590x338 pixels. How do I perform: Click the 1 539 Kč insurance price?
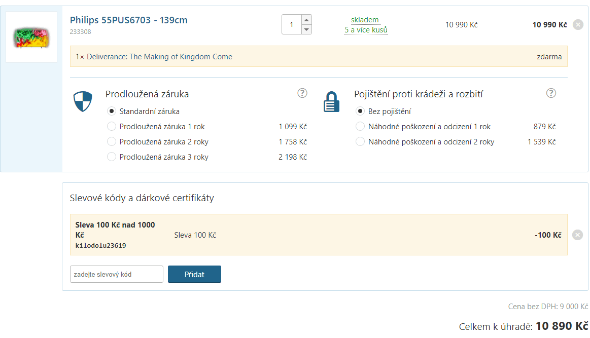(541, 142)
